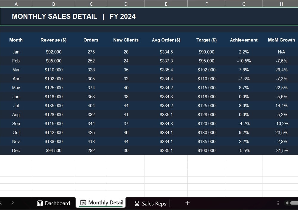298x224 pixels.
Task: Select the May revenue cell $125.000
Action: coord(54,88)
